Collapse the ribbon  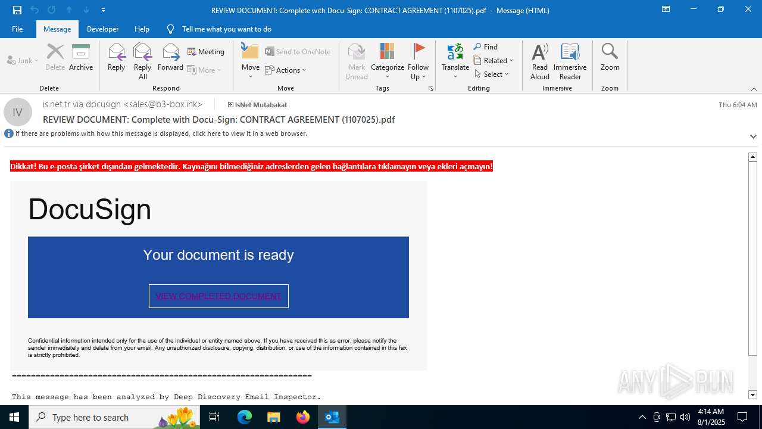754,89
